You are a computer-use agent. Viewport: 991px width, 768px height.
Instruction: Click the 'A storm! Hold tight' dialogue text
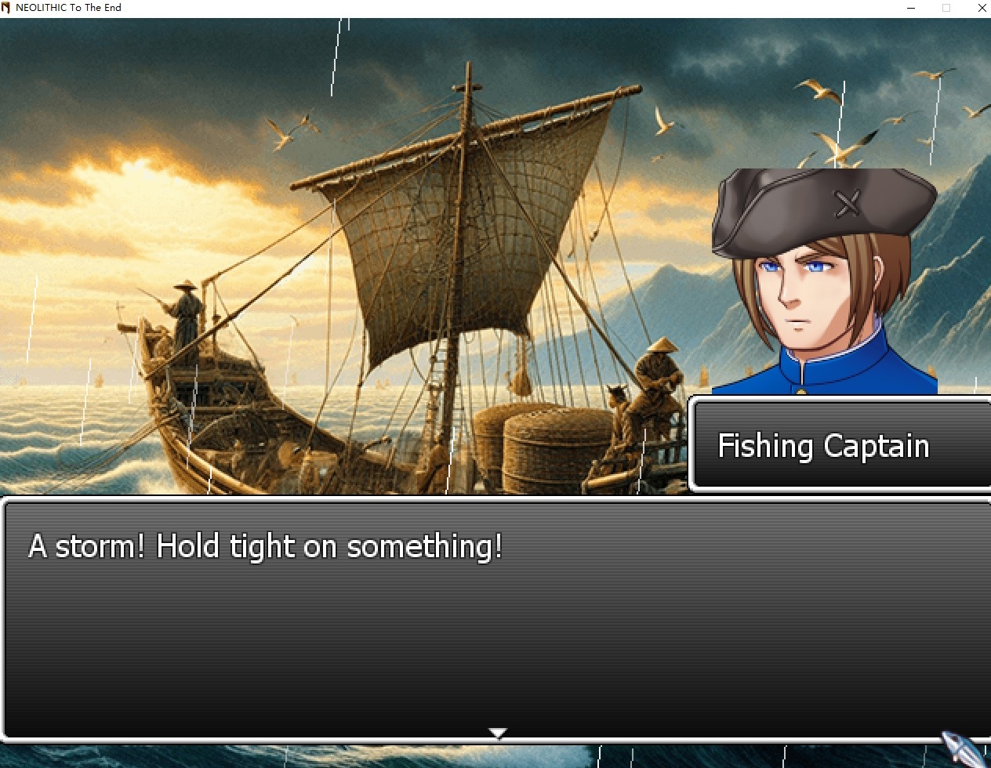click(265, 546)
